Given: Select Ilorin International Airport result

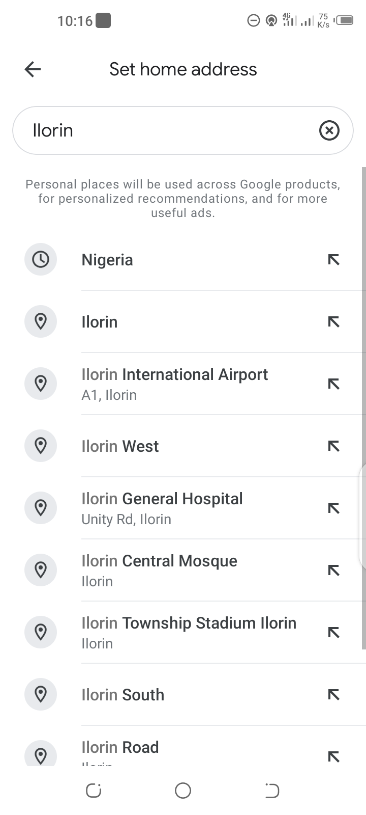Looking at the screenshot, I should (174, 384).
